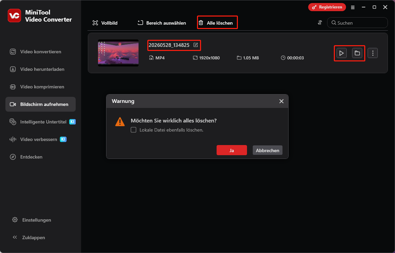This screenshot has width=395, height=253.
Task: Click Alle löschen in toolbar
Action: (x=216, y=23)
